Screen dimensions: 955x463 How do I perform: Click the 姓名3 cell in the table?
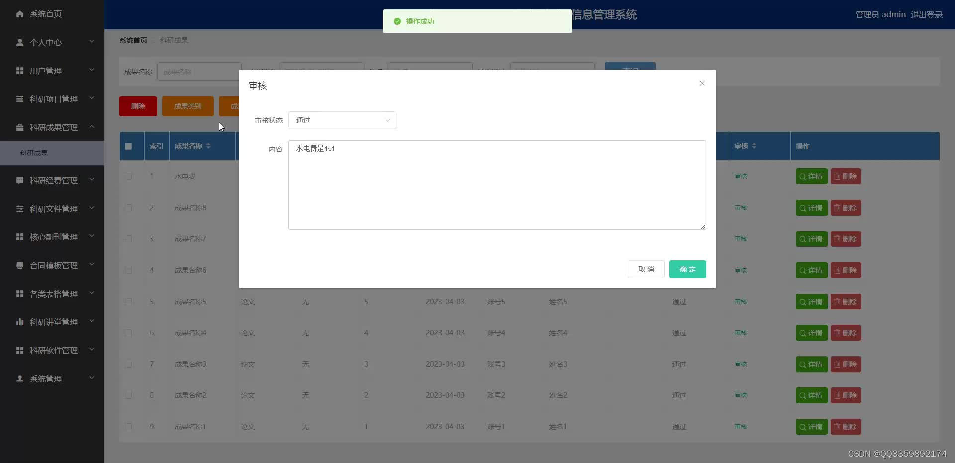coord(558,364)
